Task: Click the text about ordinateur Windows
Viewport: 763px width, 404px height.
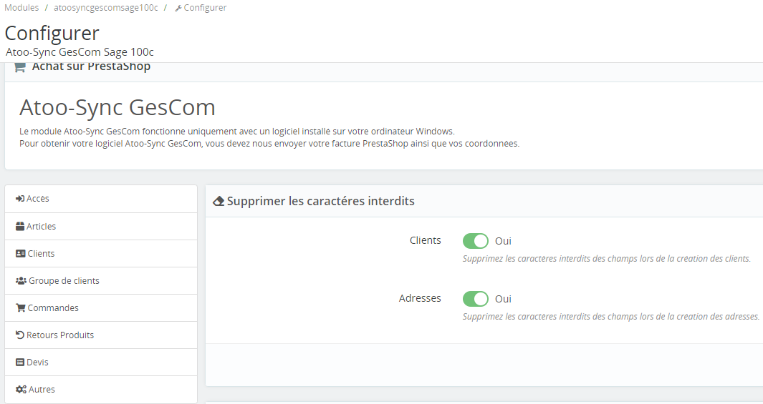Action: 237,131
